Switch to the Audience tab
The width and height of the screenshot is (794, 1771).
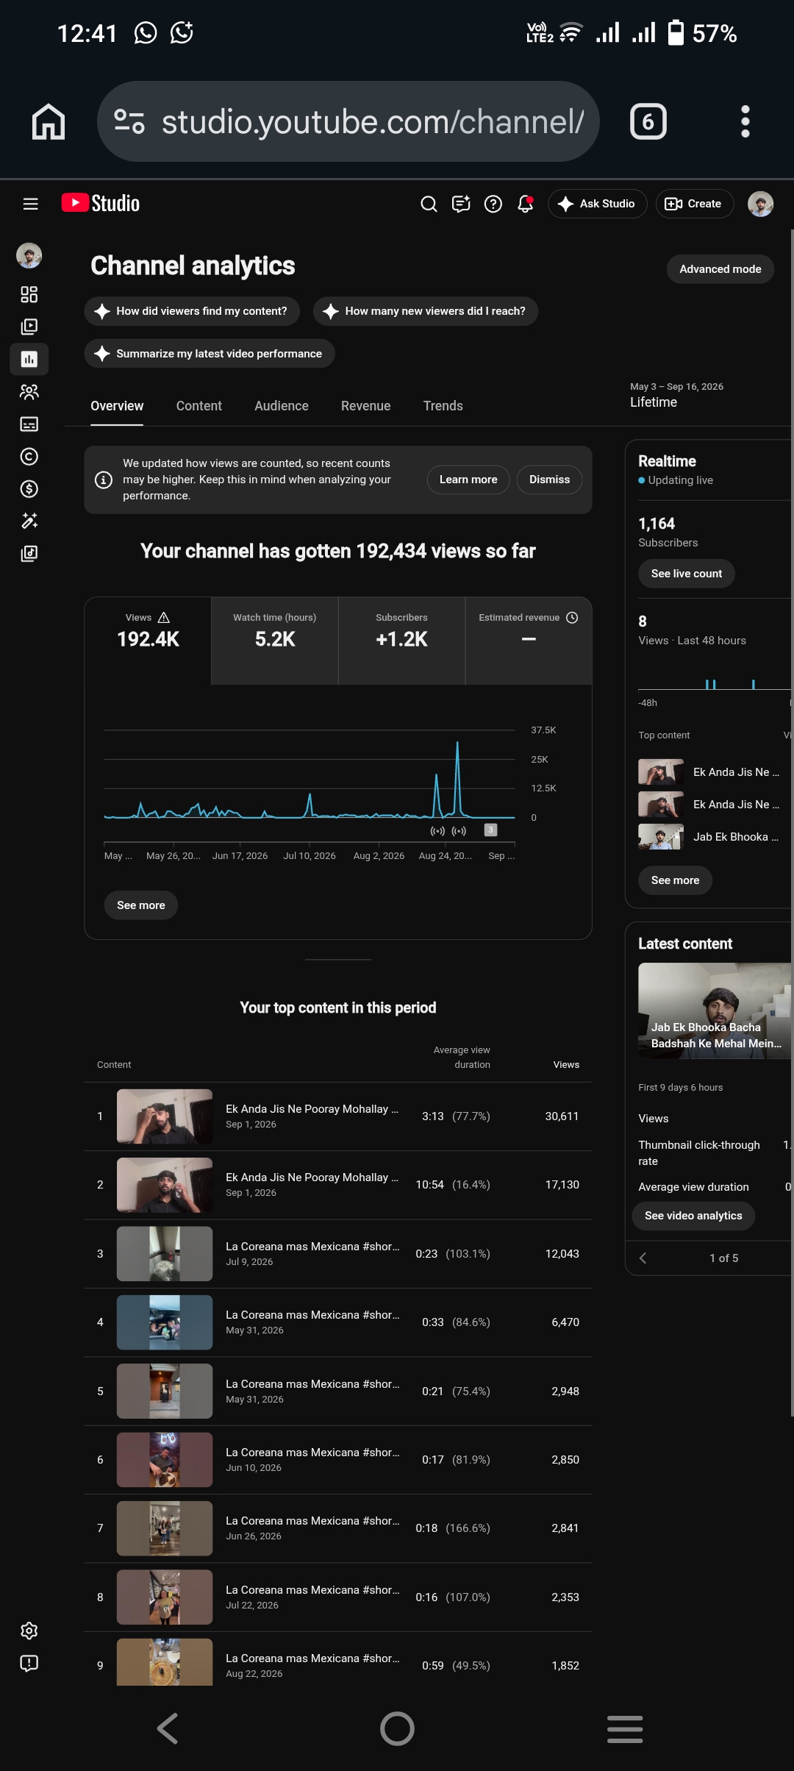point(282,406)
